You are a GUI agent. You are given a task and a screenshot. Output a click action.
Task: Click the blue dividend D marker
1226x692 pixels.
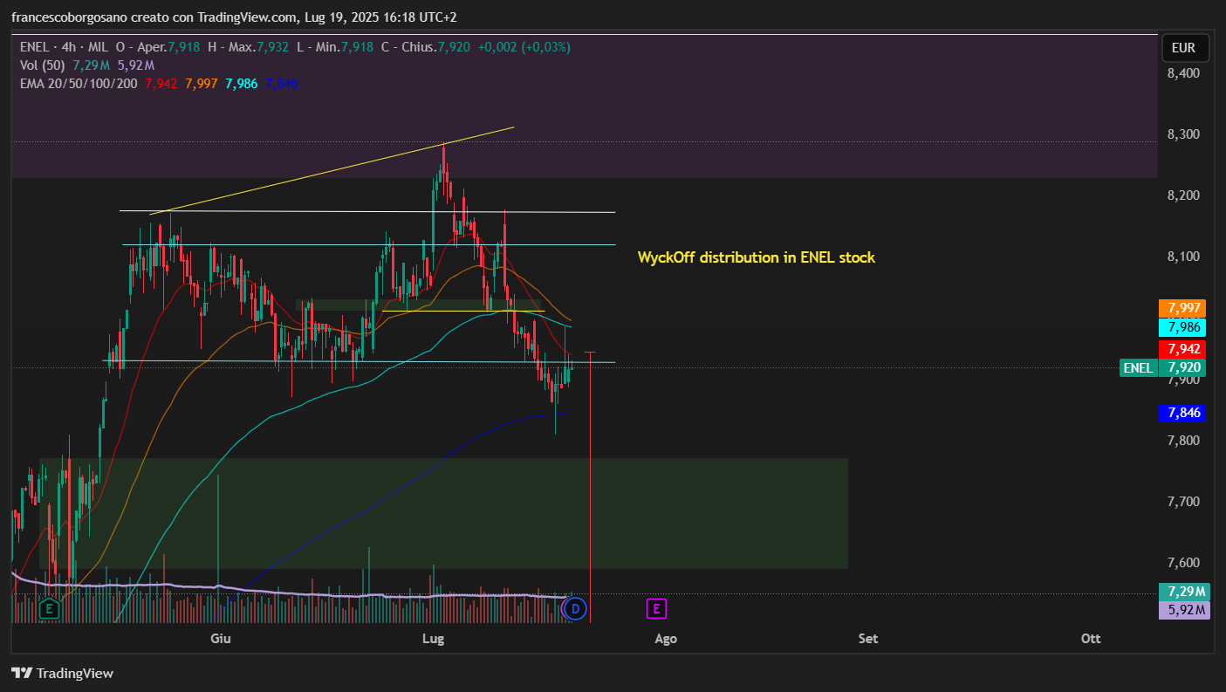tap(576, 607)
